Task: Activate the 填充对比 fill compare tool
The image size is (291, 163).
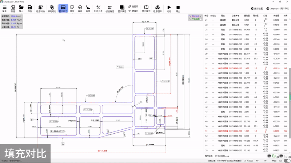Action: (x=52, y=8)
